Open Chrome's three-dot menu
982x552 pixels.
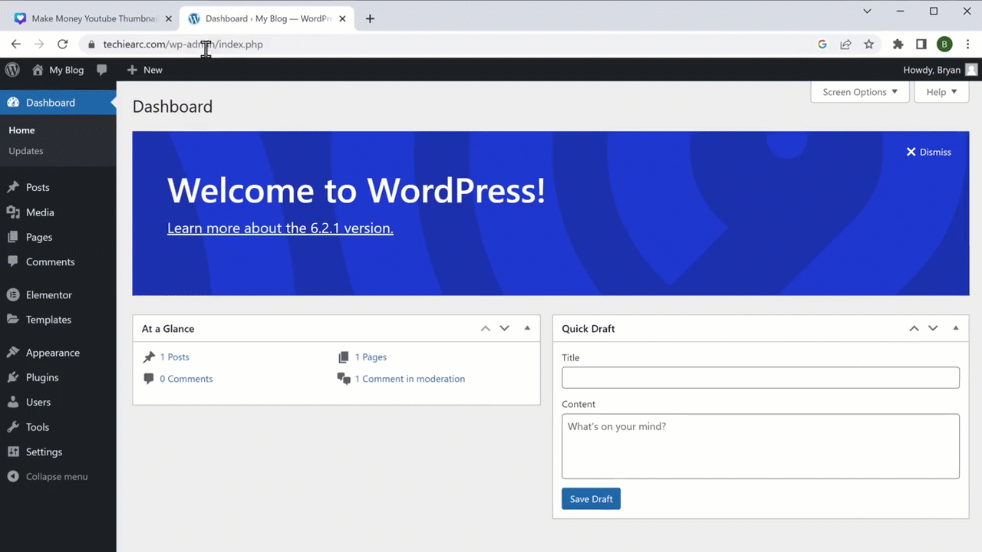[967, 44]
